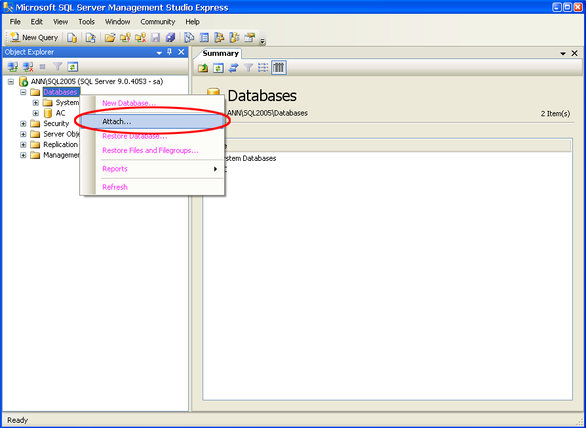
Task: Expand the AC database node
Action: pos(36,113)
